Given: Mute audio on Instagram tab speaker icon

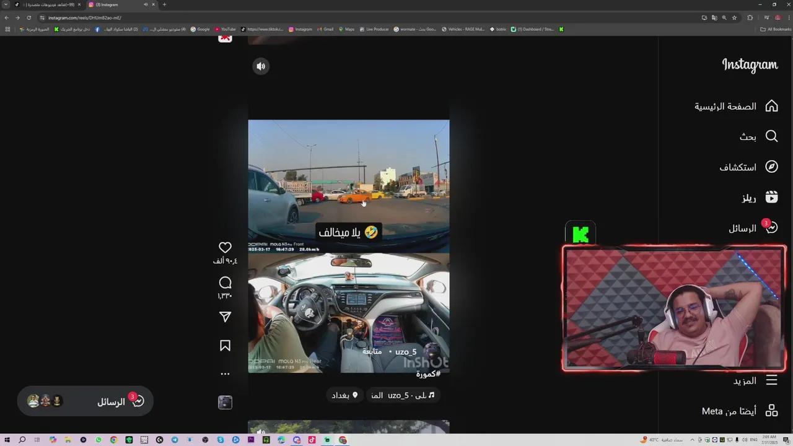Looking at the screenshot, I should (x=146, y=4).
